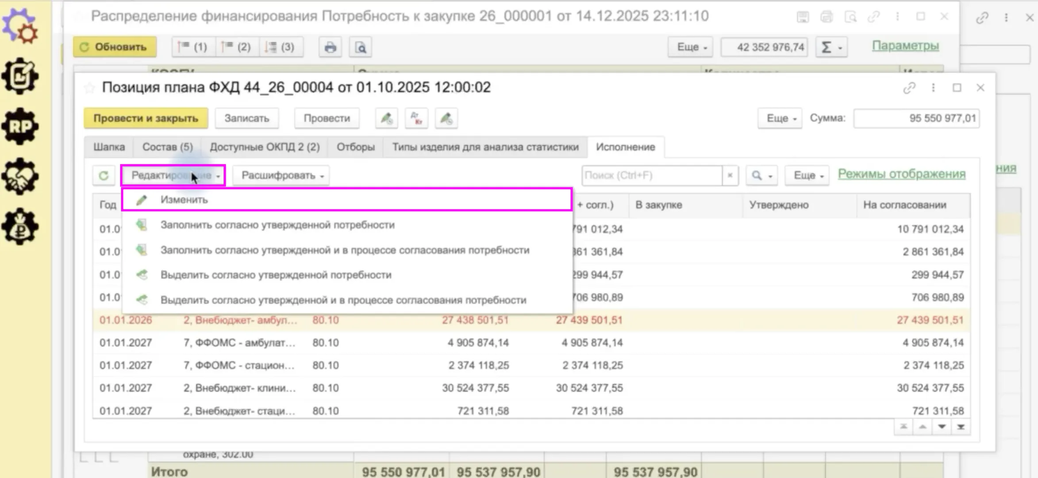Open the handshake gear sidebar icon

(x=20, y=177)
